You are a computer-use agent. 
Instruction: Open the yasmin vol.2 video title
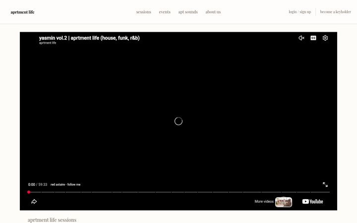pos(89,38)
